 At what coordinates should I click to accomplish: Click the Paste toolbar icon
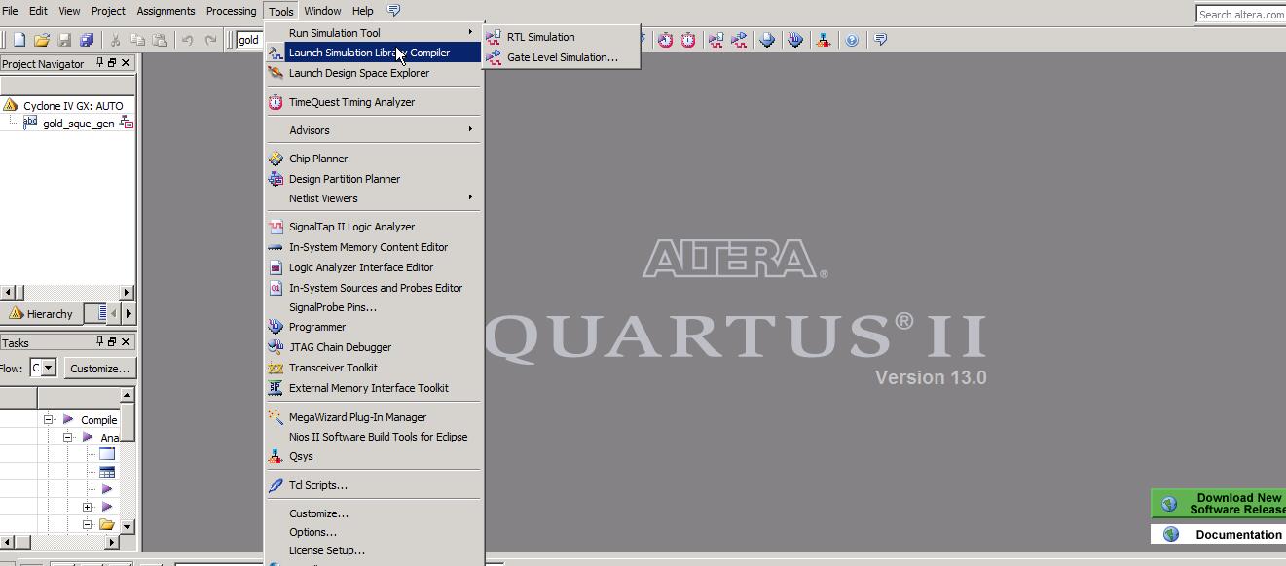tap(160, 40)
